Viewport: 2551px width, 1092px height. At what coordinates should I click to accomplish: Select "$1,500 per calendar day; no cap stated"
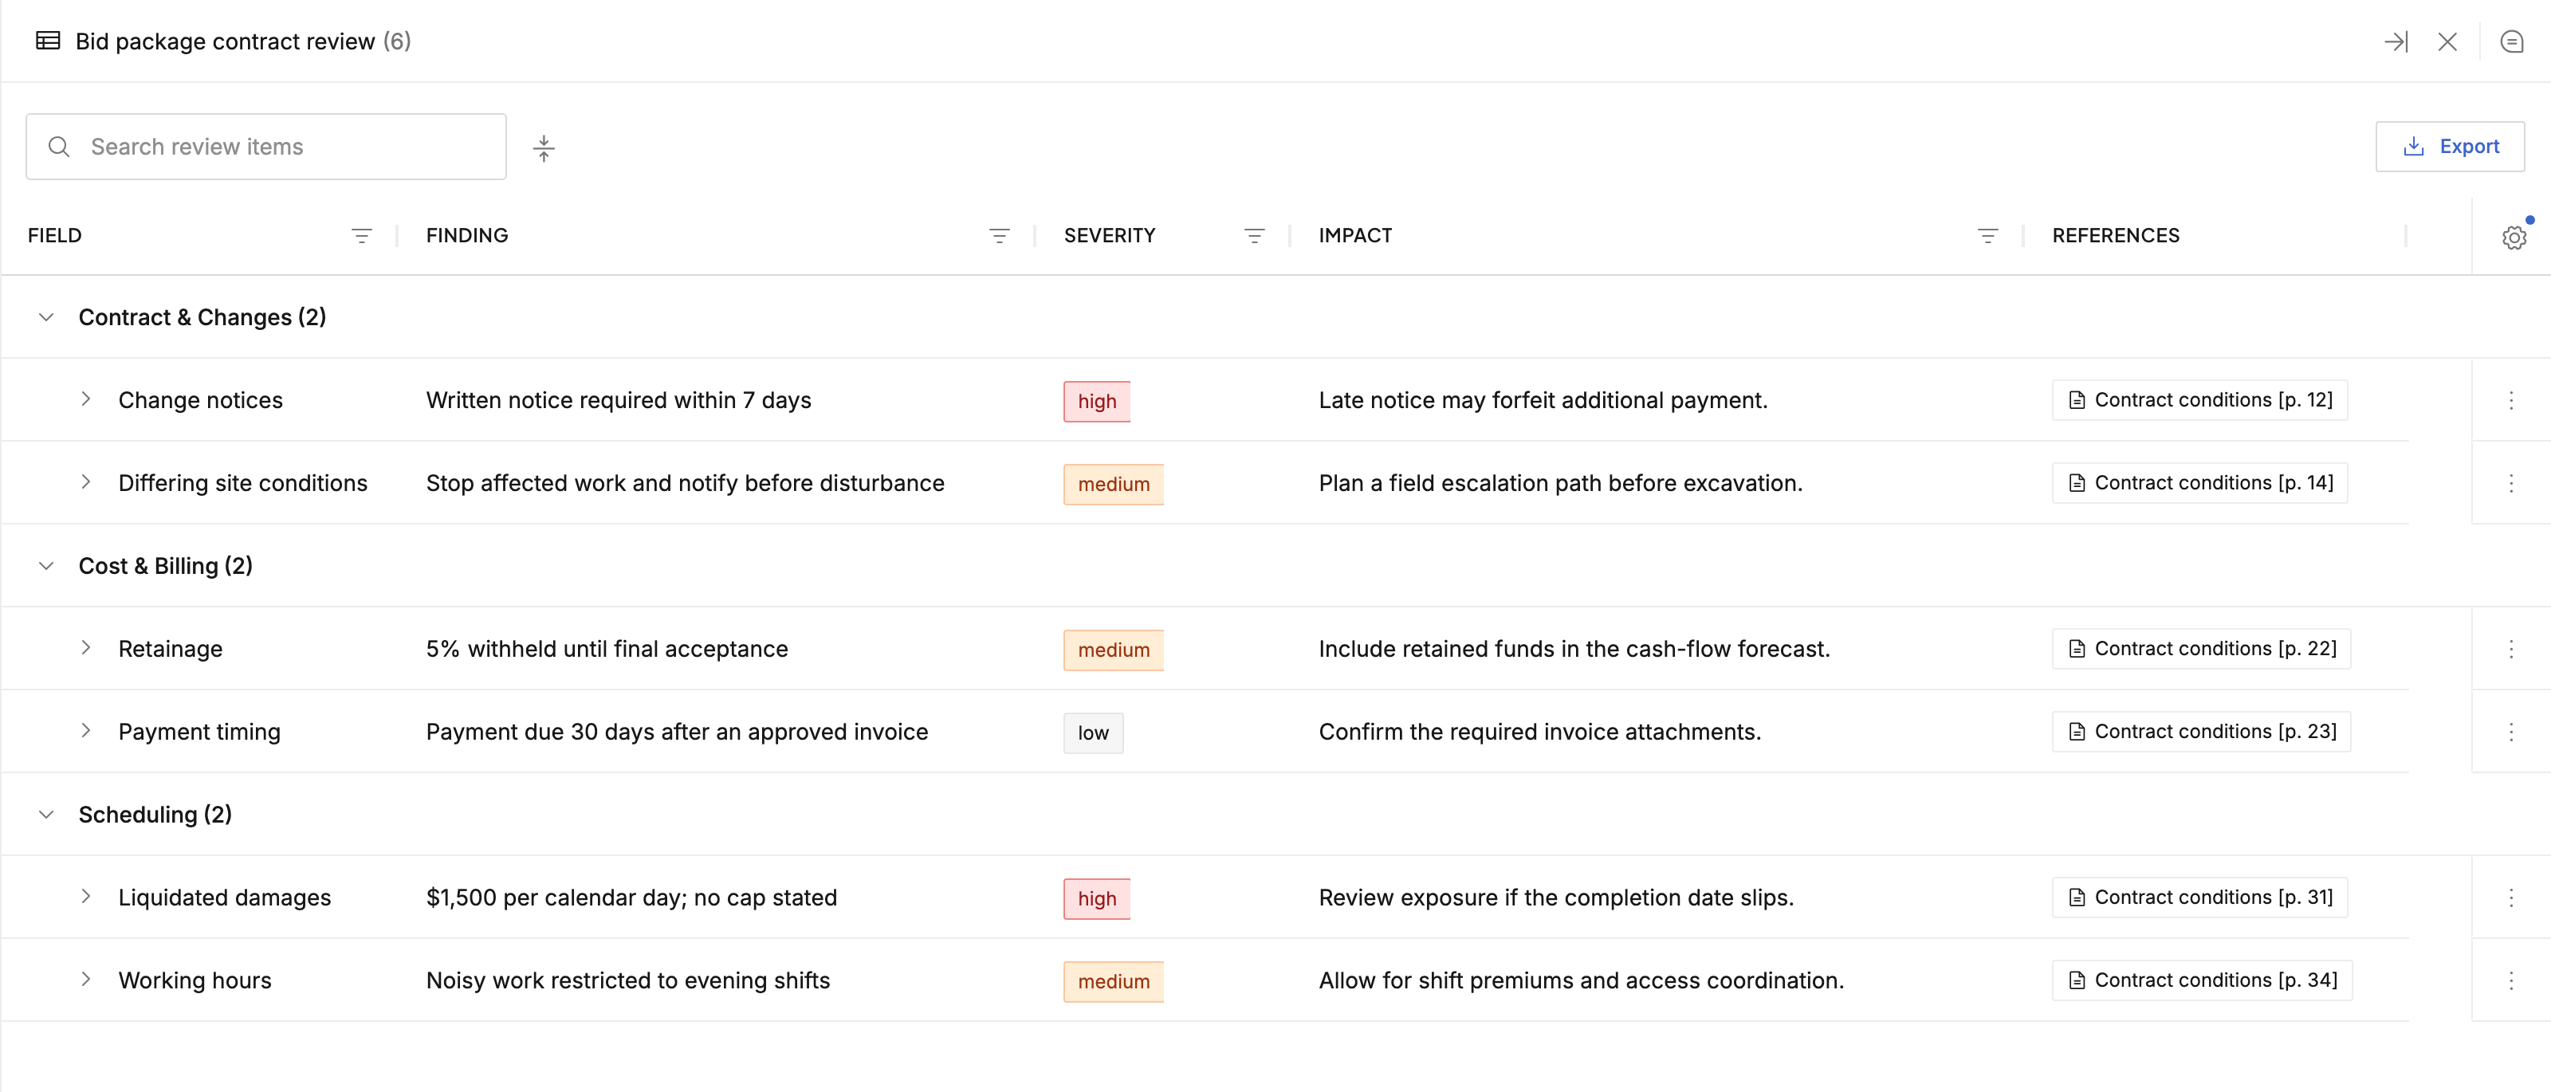[x=632, y=897]
